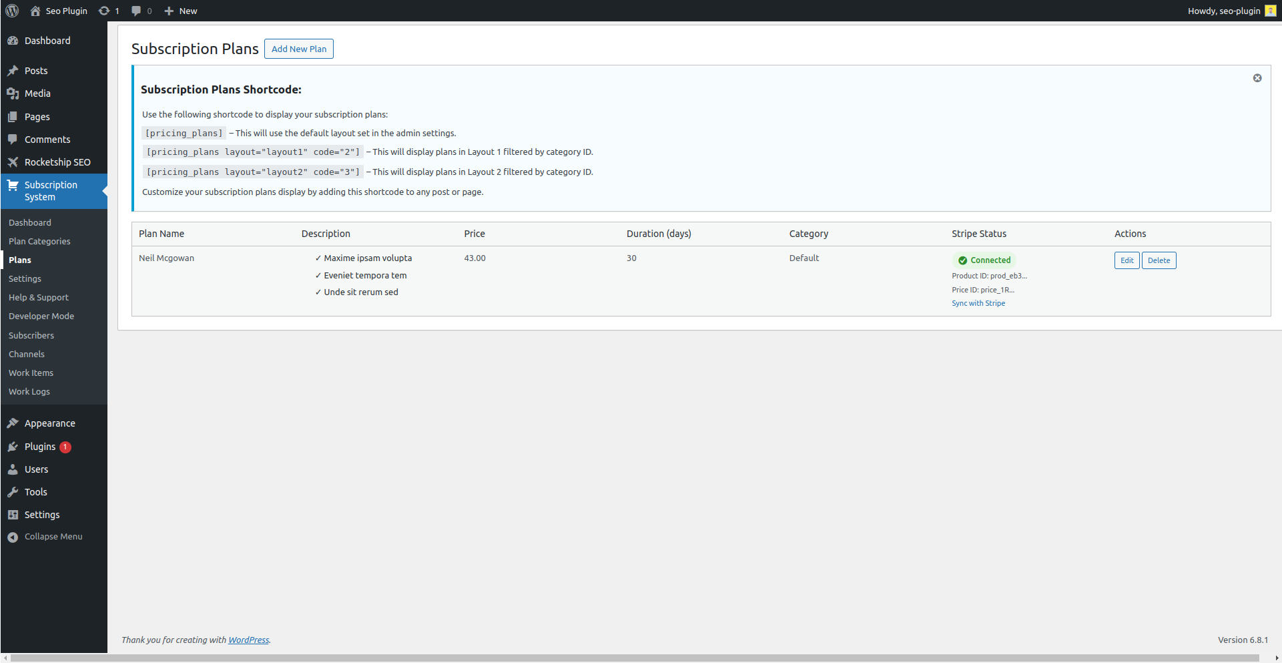Click the Settings sliders icon in sidebar

coord(13,515)
